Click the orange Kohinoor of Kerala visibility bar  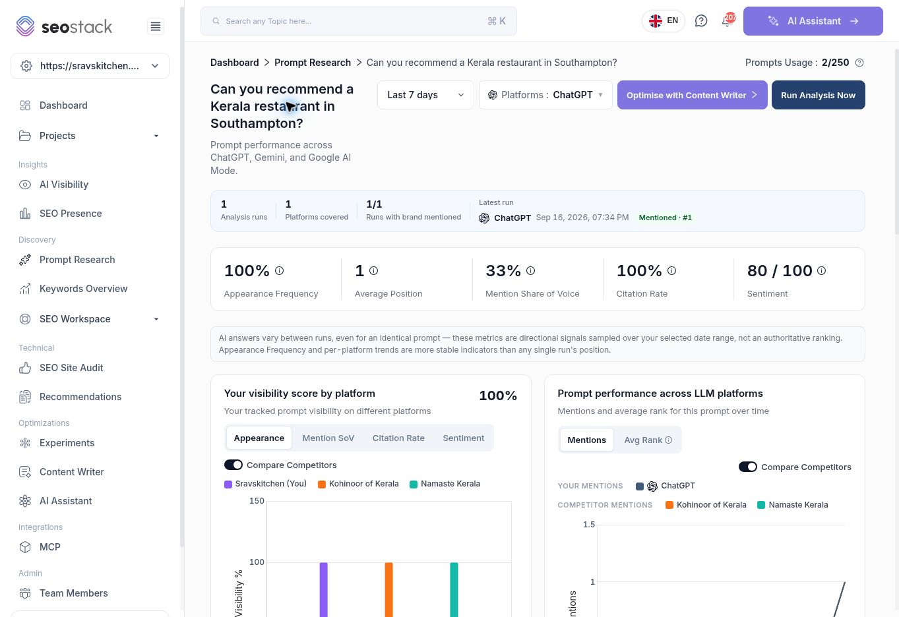tap(389, 590)
